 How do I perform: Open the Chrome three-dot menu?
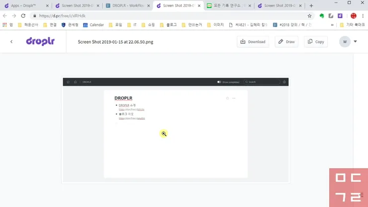pyautogui.click(x=363, y=16)
